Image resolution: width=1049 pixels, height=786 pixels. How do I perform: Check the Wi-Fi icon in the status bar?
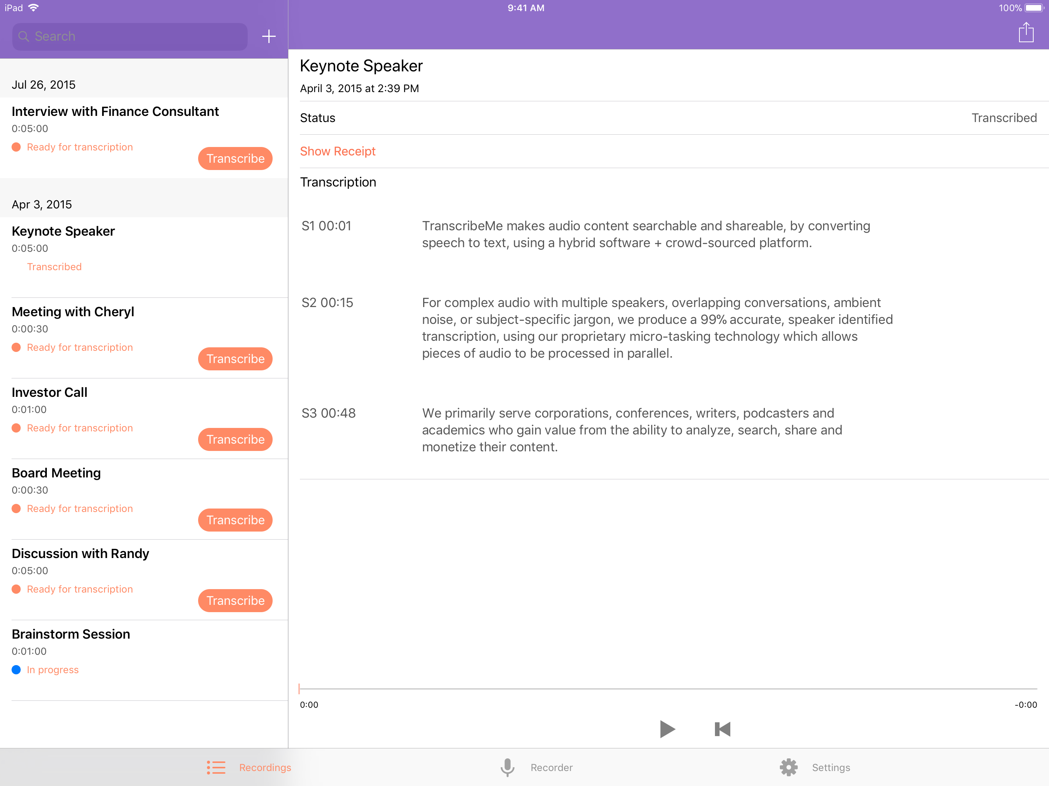coord(33,8)
